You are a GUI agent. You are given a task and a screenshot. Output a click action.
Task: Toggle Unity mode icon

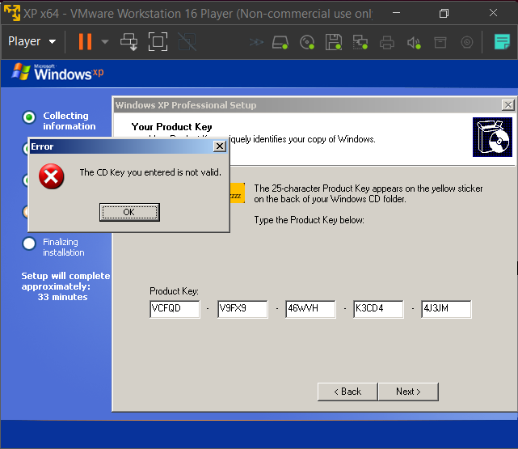pyautogui.click(x=187, y=41)
